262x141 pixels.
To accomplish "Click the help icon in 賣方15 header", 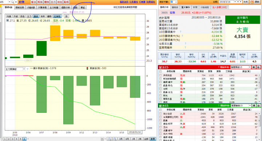I will pos(219,105).
